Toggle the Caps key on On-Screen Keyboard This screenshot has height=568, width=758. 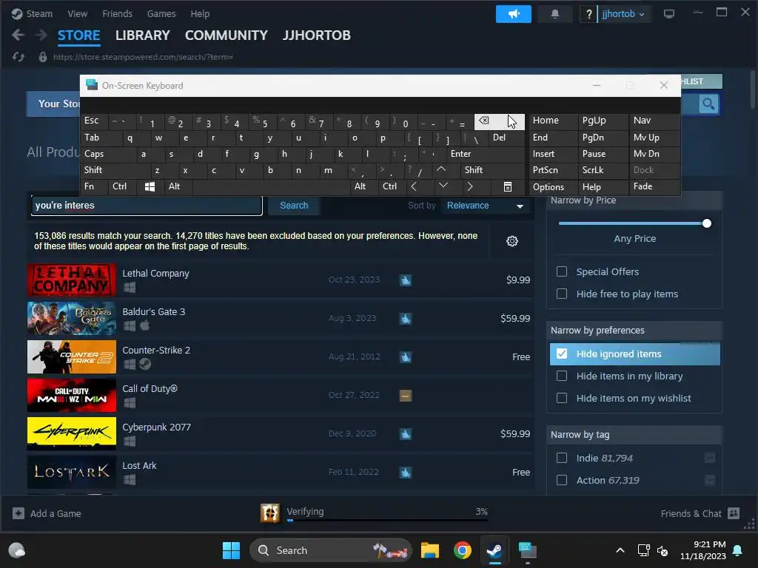(107, 154)
